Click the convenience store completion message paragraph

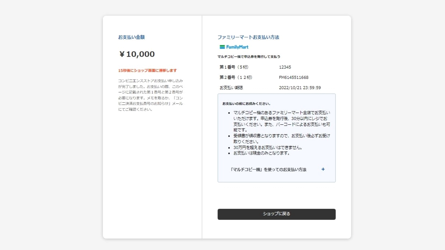pyautogui.click(x=150, y=95)
